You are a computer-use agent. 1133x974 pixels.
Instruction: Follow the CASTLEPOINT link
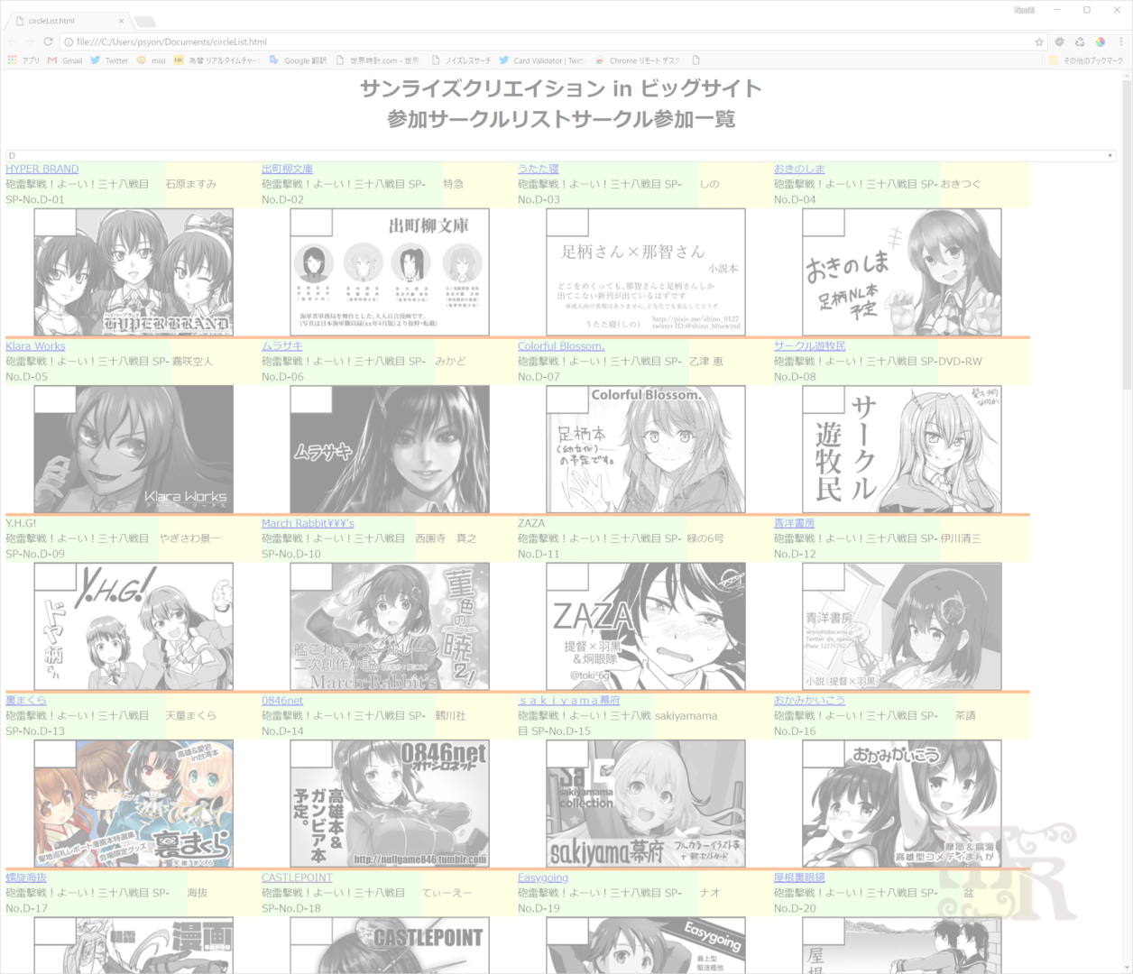tap(297, 878)
